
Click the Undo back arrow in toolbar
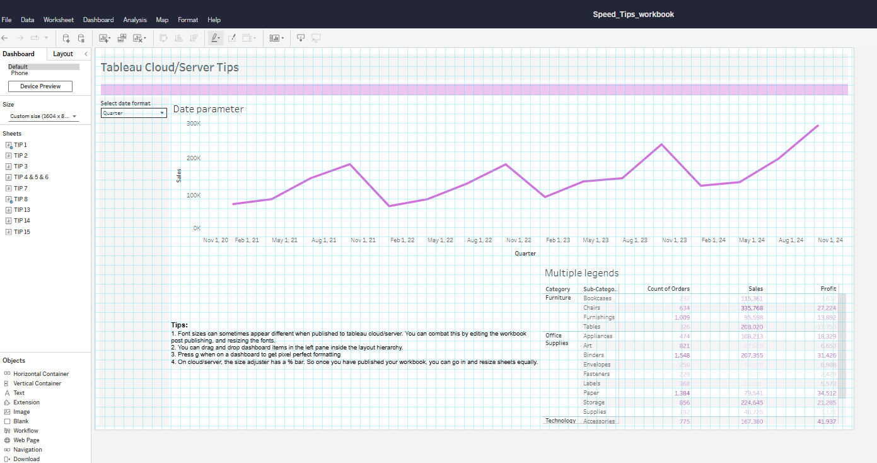coord(5,38)
